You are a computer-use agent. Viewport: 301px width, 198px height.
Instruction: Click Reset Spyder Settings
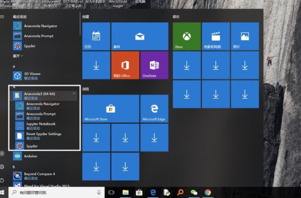46,136
